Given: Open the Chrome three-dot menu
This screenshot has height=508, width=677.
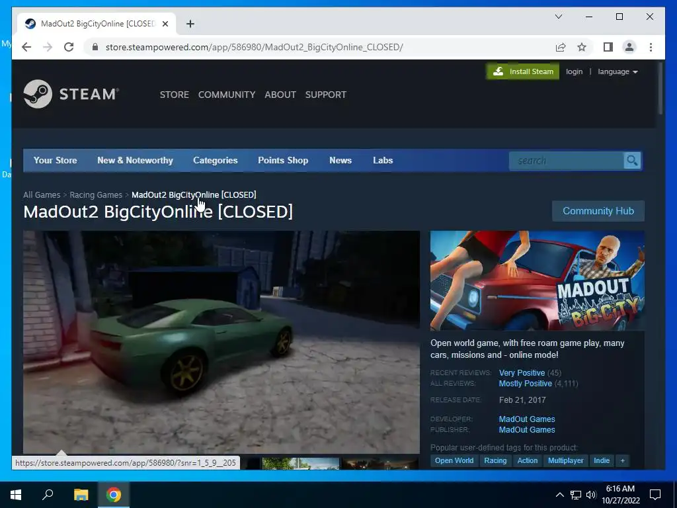Looking at the screenshot, I should (651, 47).
